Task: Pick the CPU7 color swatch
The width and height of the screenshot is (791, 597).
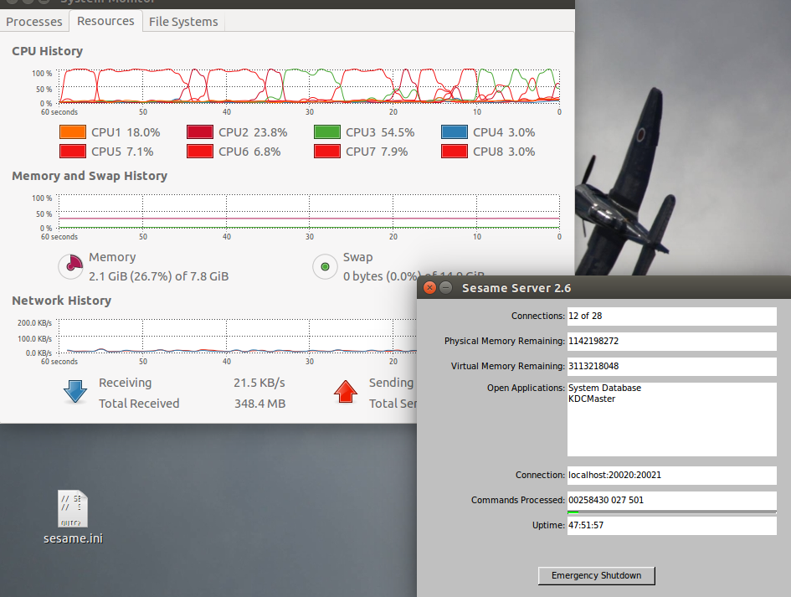Action: pyautogui.click(x=327, y=152)
